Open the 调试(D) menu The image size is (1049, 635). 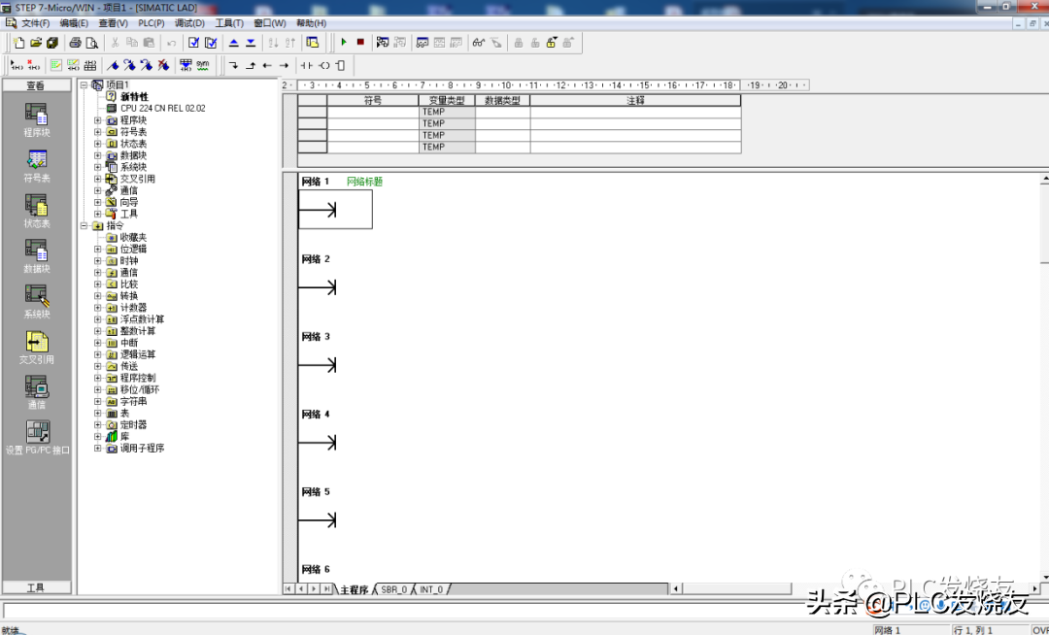pyautogui.click(x=189, y=23)
